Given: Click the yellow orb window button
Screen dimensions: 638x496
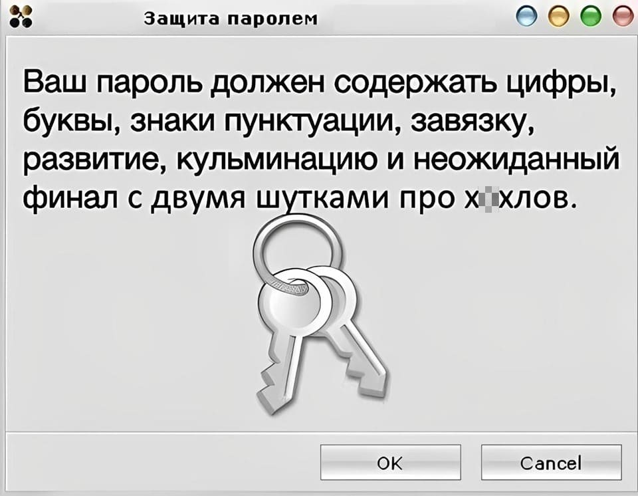Looking at the screenshot, I should coord(559,17).
